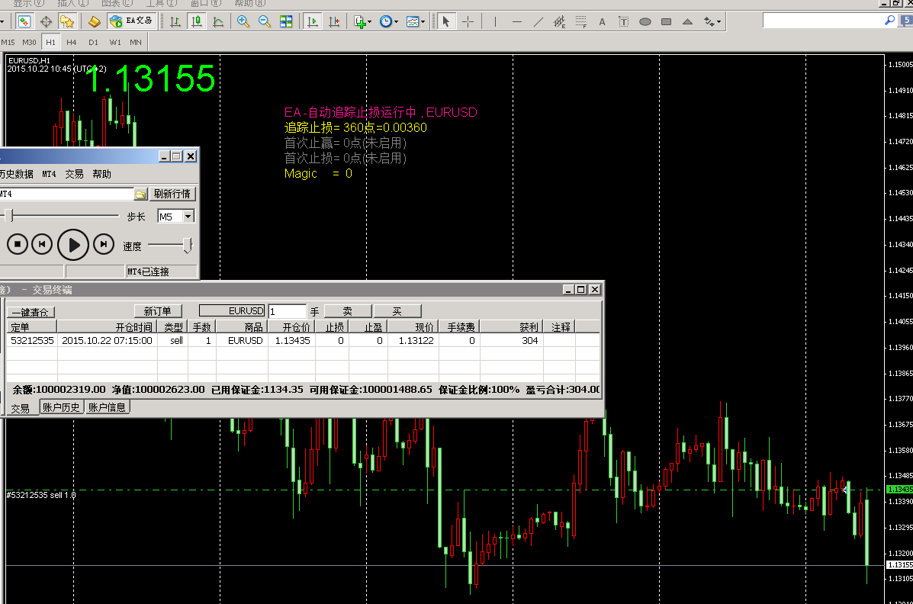
Task: Click the folder browse icon beside the MT4 field
Action: [140, 194]
